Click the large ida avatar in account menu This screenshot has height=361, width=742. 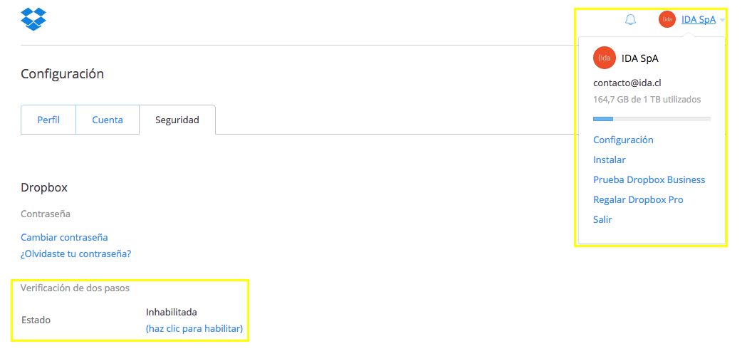[x=605, y=58]
